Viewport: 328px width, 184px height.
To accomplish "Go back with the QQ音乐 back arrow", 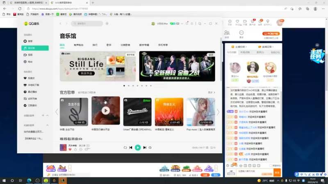I will coord(60,24).
